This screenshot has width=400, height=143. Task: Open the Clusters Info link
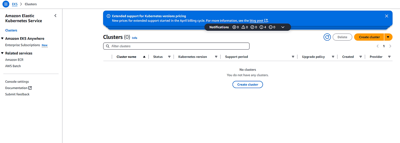click(134, 38)
